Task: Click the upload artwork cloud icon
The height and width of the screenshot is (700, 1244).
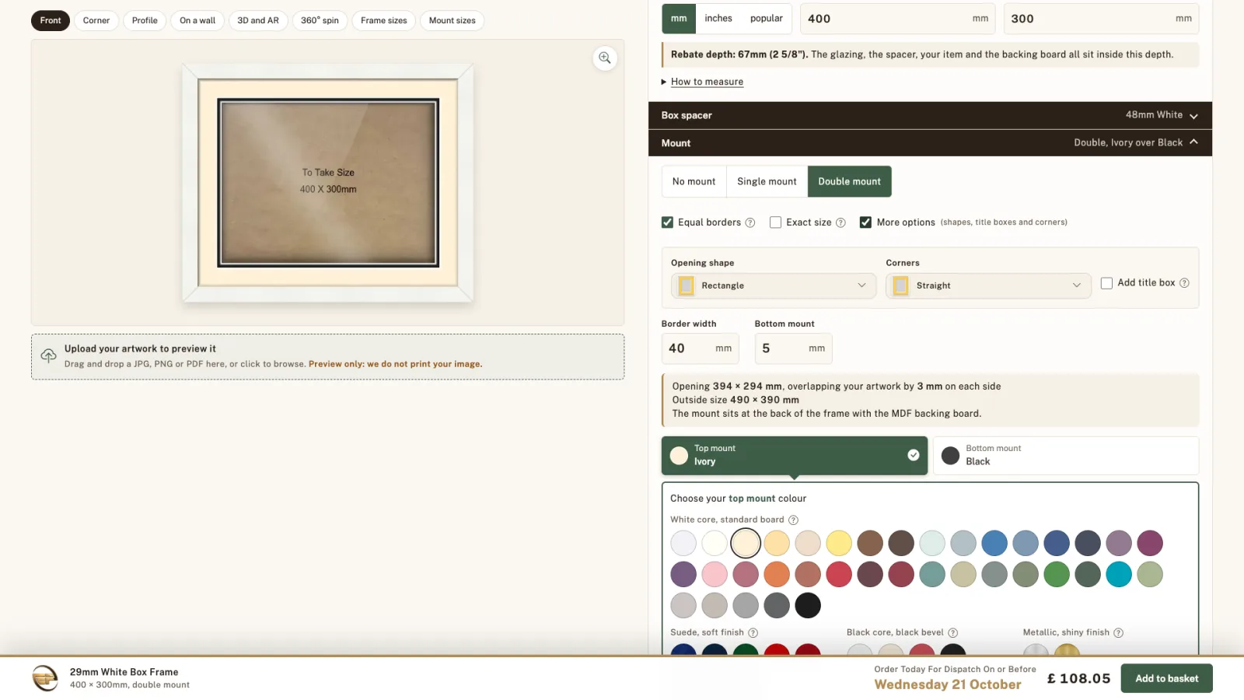Action: pyautogui.click(x=48, y=356)
